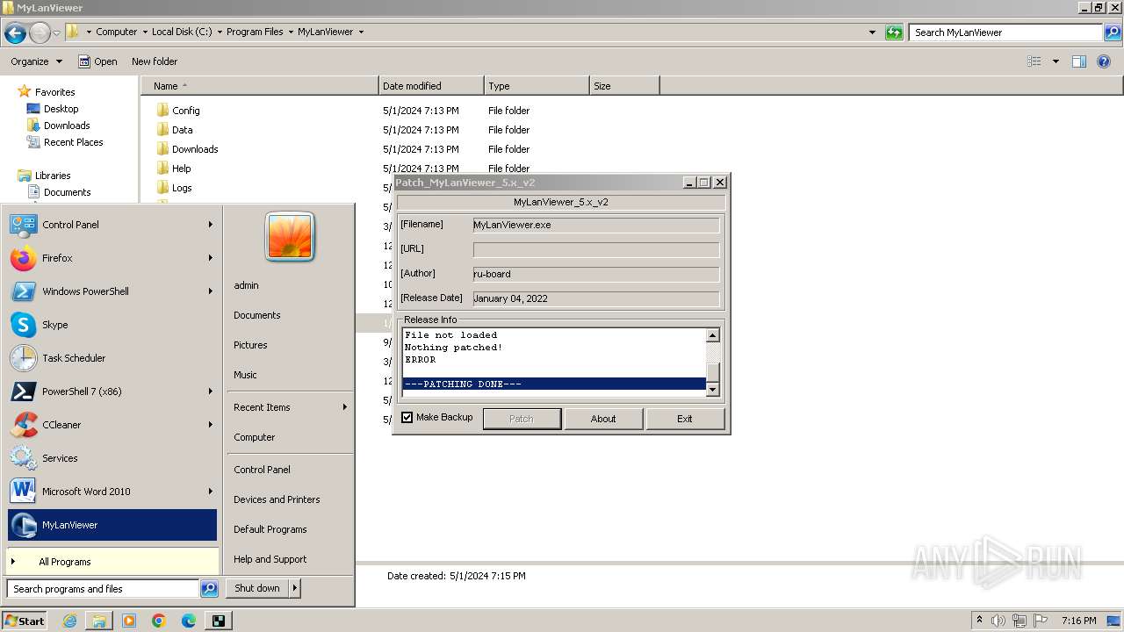Click New folder in Explorer toolbar
1124x632 pixels.
click(155, 61)
